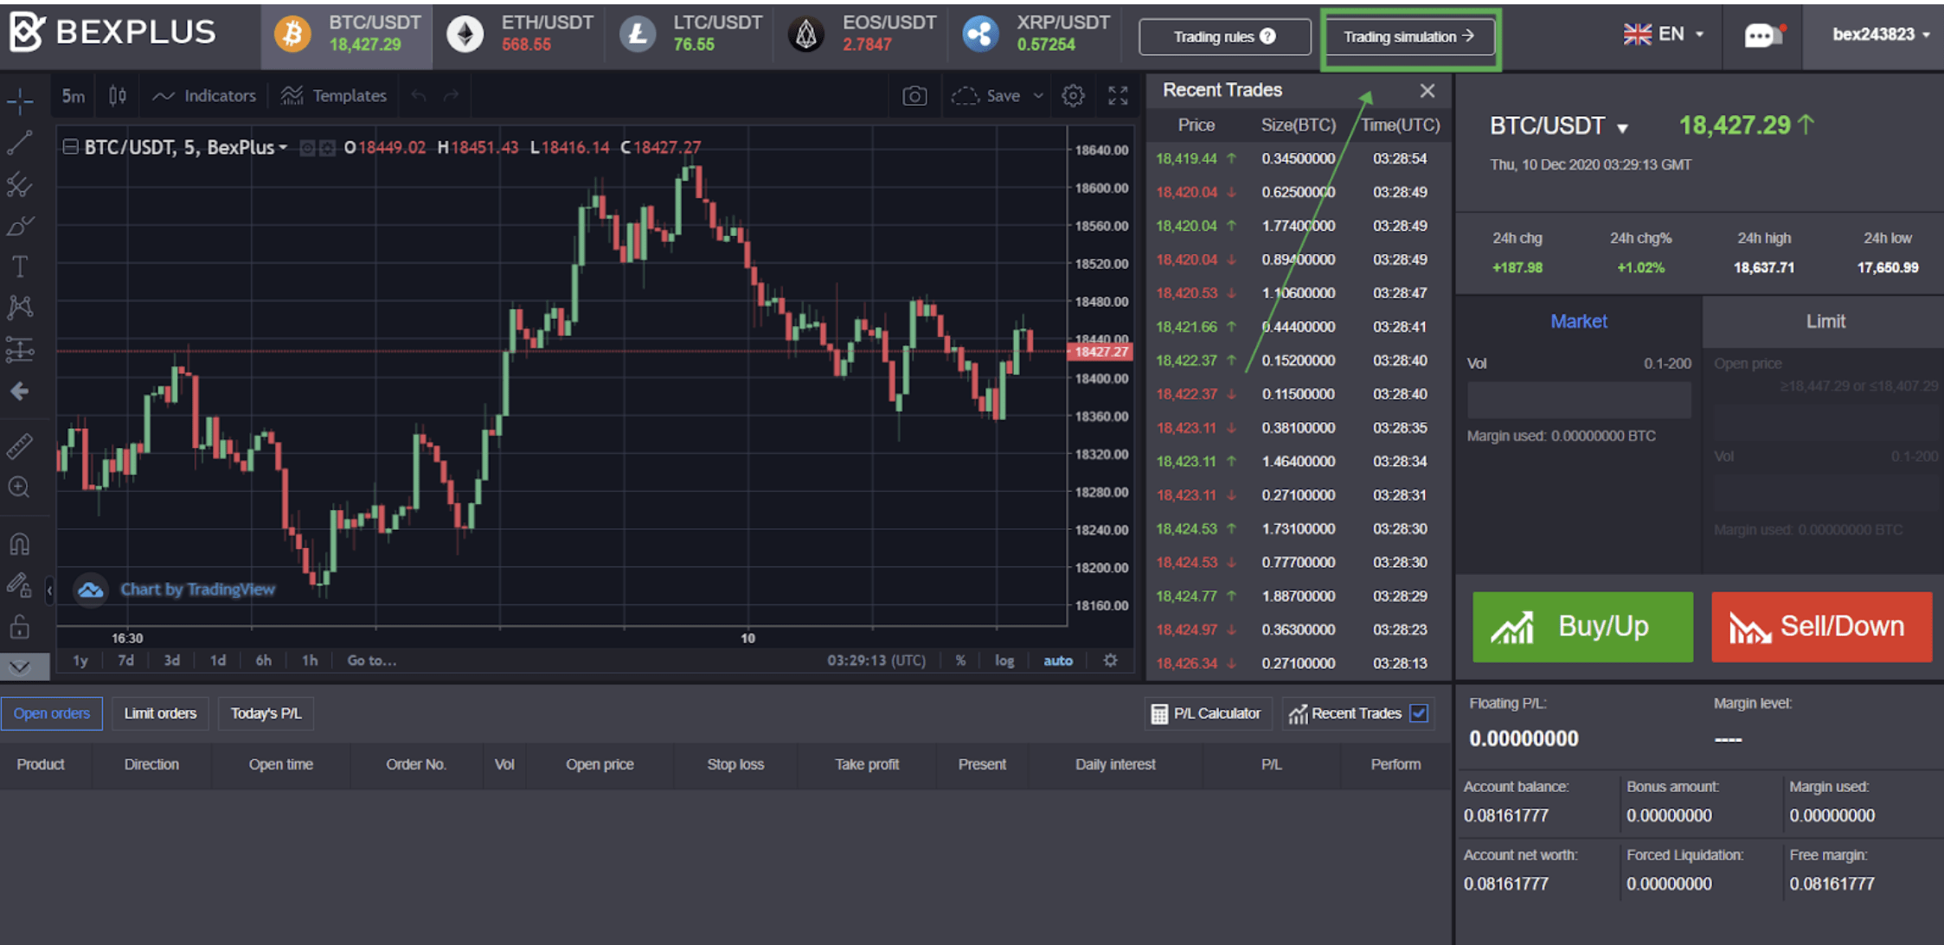This screenshot has height=945, width=1944.
Task: Select the trend line drawing tool
Action: (20, 143)
